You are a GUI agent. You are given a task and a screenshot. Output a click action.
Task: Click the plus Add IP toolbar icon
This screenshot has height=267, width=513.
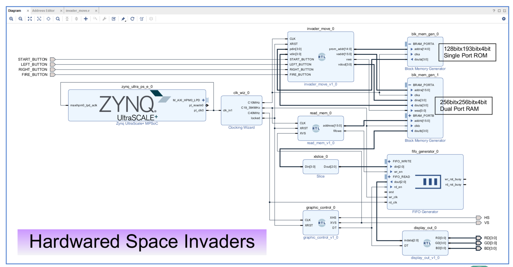click(86, 19)
